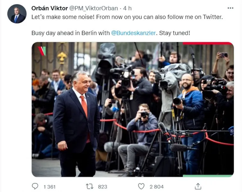Click the 1 361 replies count
Image resolution: width=245 pixels, height=192 pixels.
pos(49,187)
